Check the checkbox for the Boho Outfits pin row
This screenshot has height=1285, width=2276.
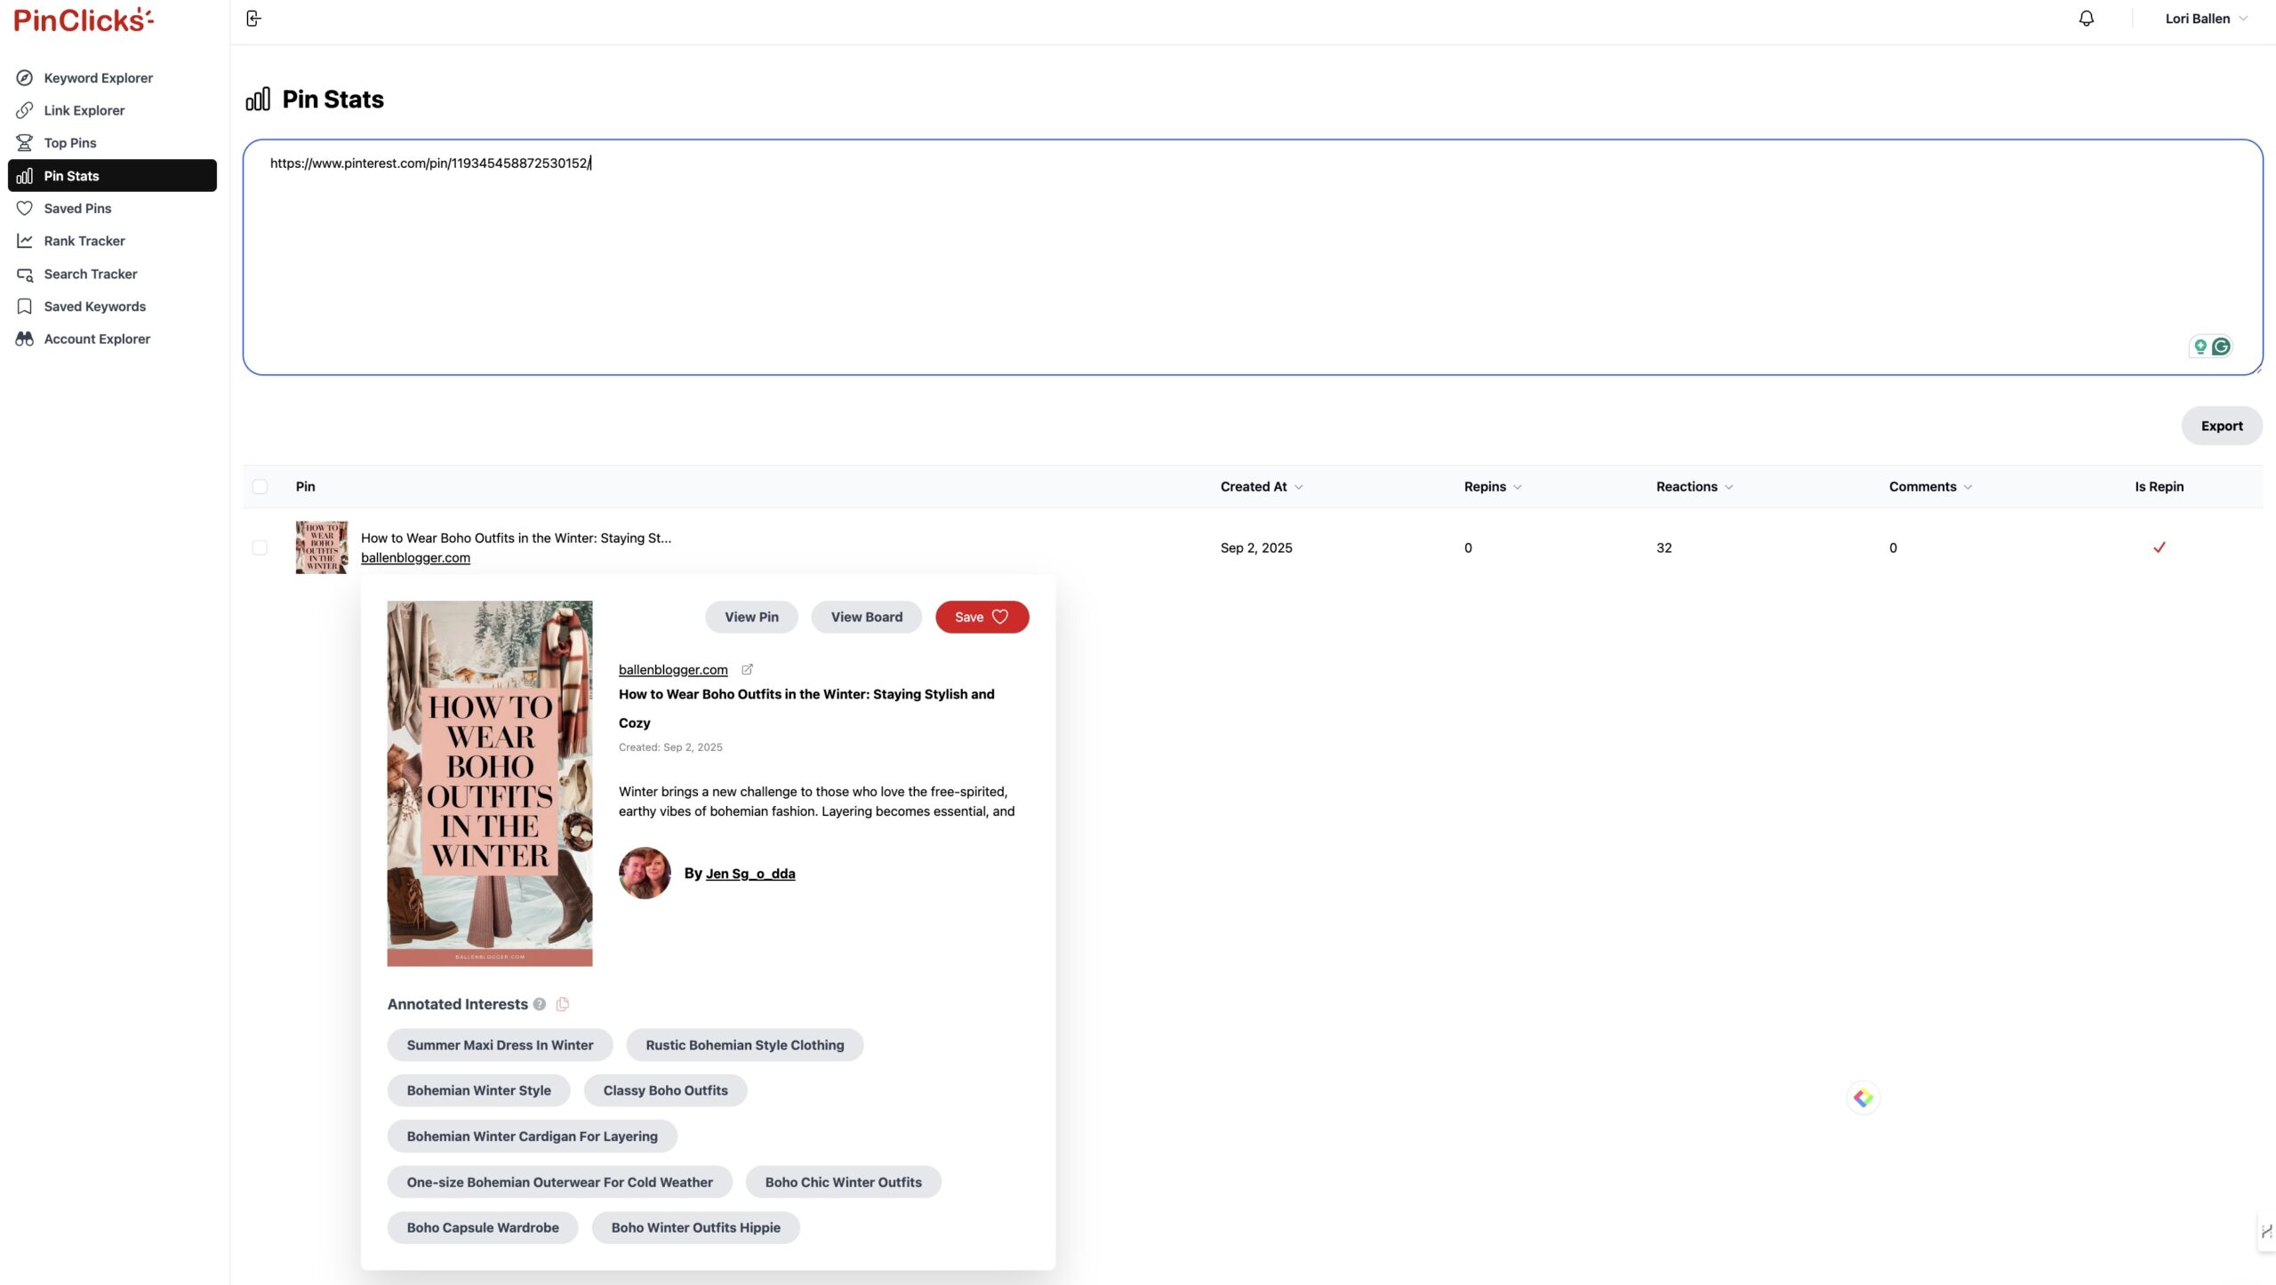(260, 547)
